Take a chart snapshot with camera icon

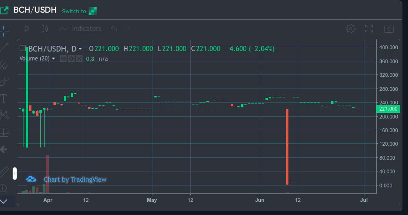point(389,29)
